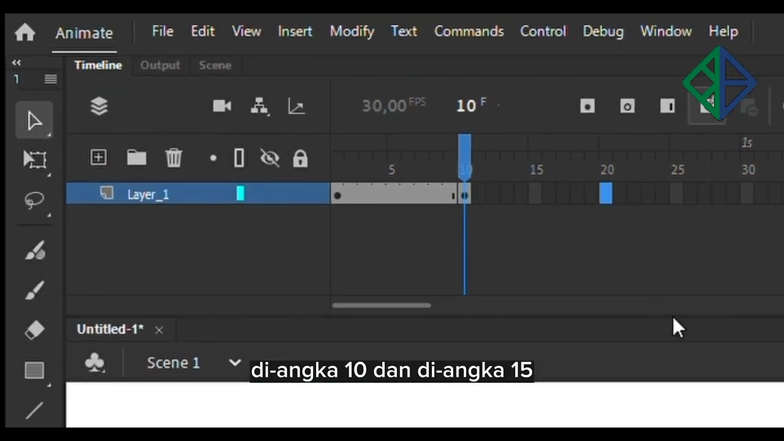Select the Selection arrow tool
The height and width of the screenshot is (441, 784).
[x=34, y=121]
